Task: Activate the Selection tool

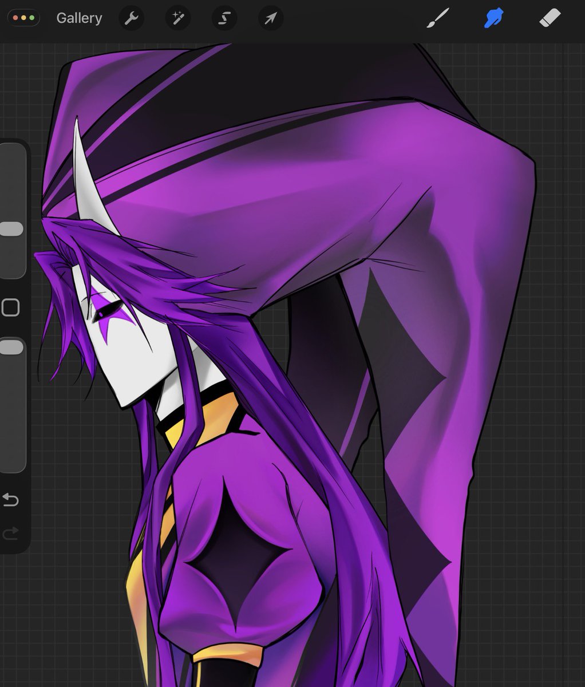Action: click(224, 19)
